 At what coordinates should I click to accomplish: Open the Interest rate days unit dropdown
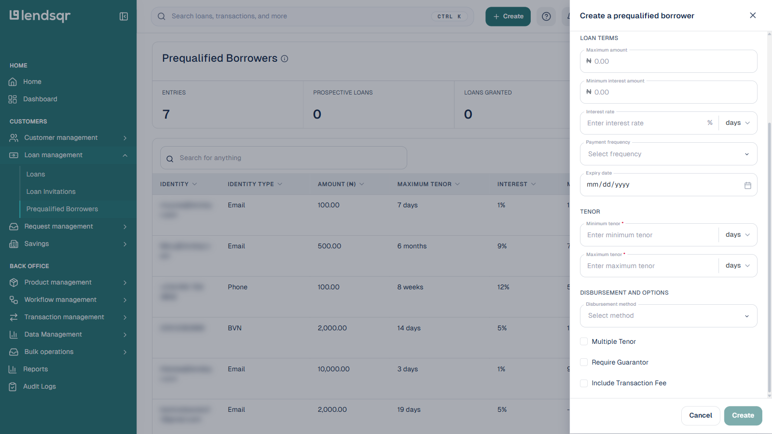pos(738,123)
